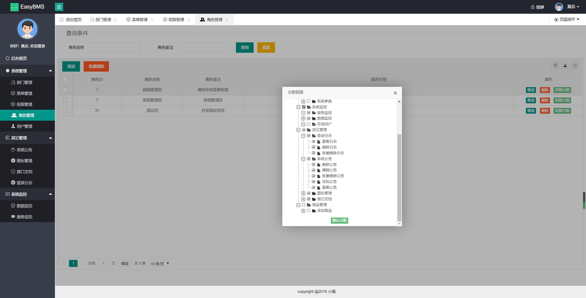The height and width of the screenshot is (298, 586).
Task: Uncheck the 系统监控 checkbox
Action: [x=304, y=107]
